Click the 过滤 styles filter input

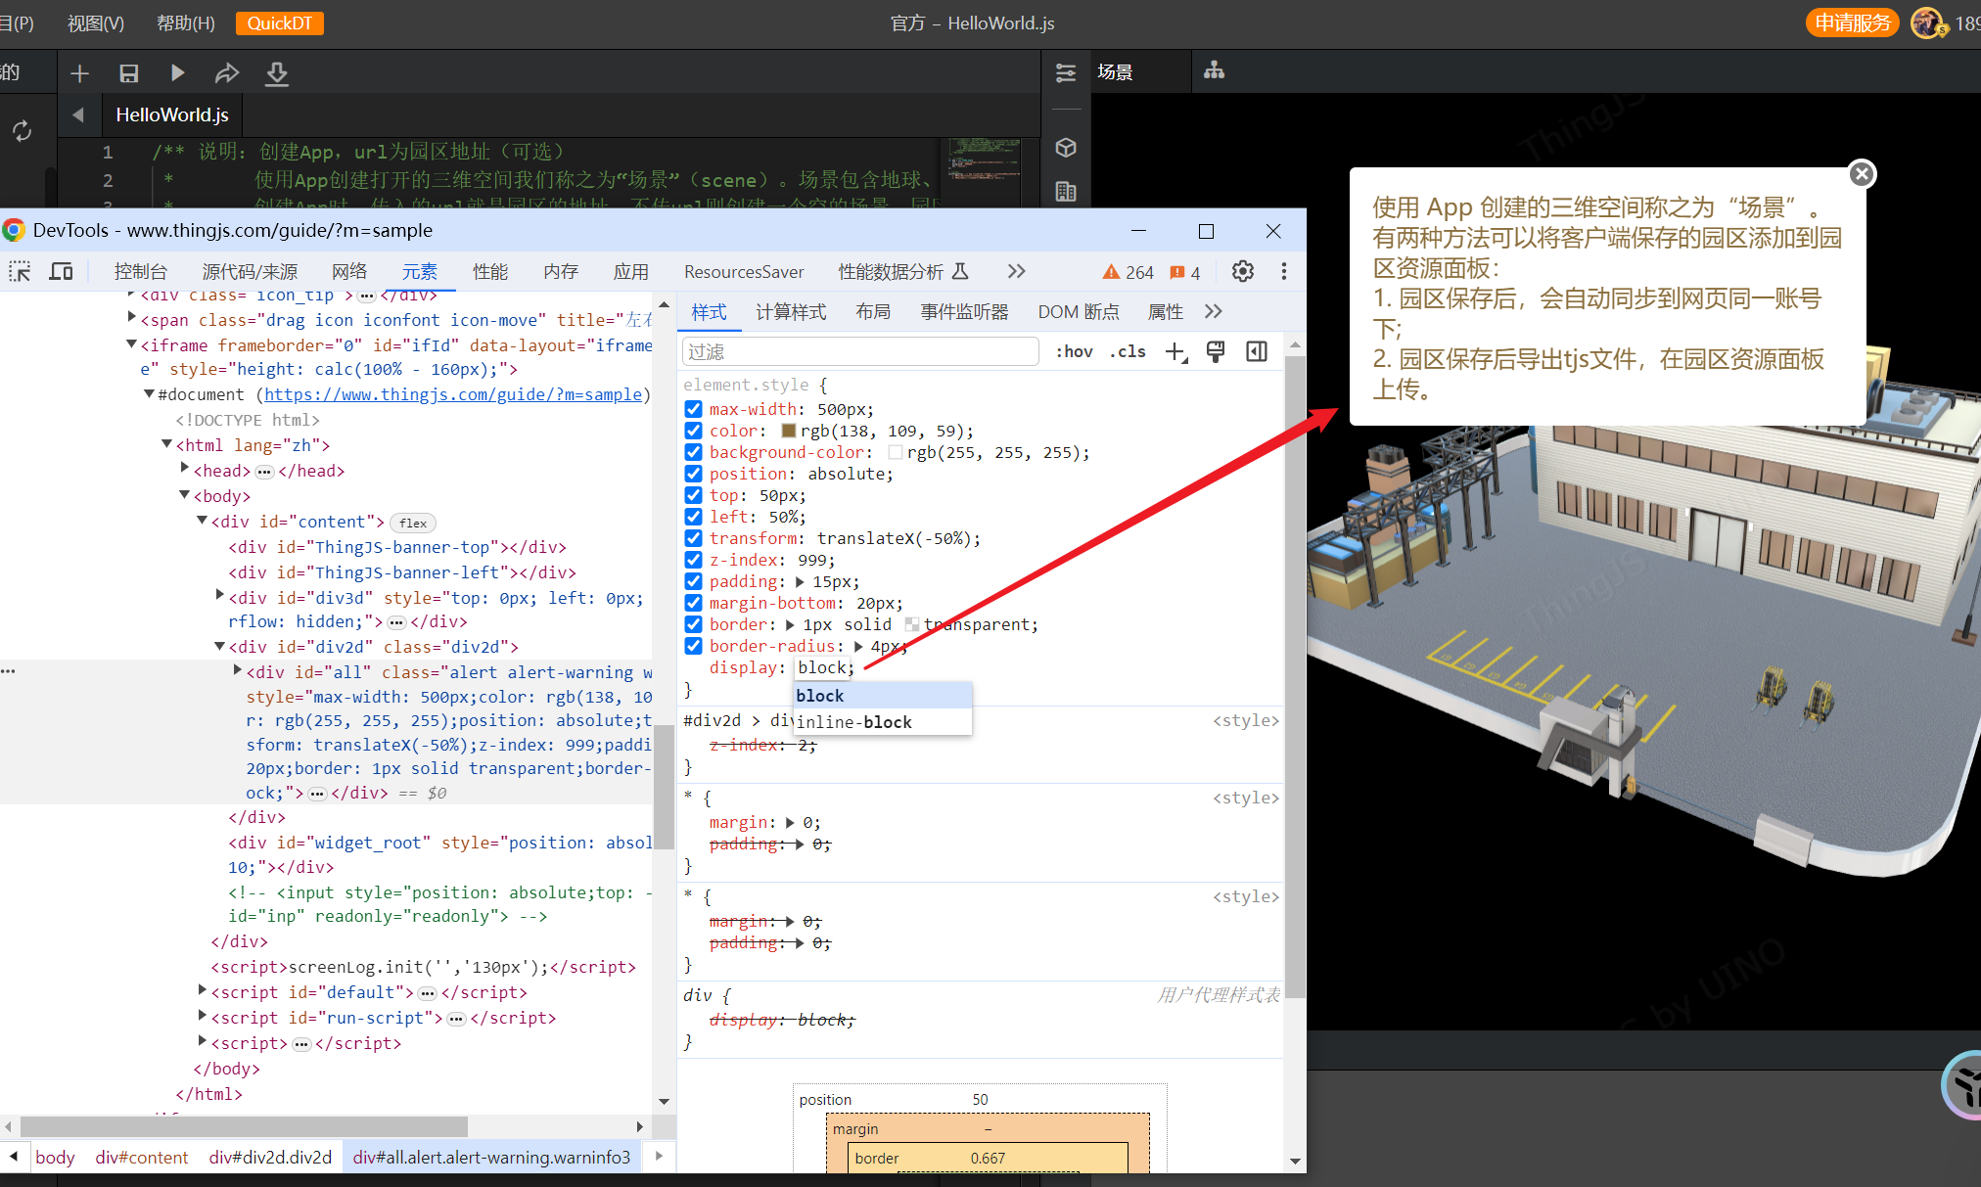[x=860, y=351]
